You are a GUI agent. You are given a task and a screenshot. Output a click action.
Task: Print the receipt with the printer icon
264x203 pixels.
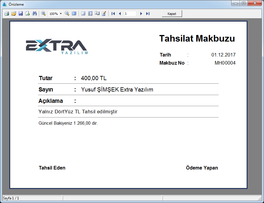7,13
